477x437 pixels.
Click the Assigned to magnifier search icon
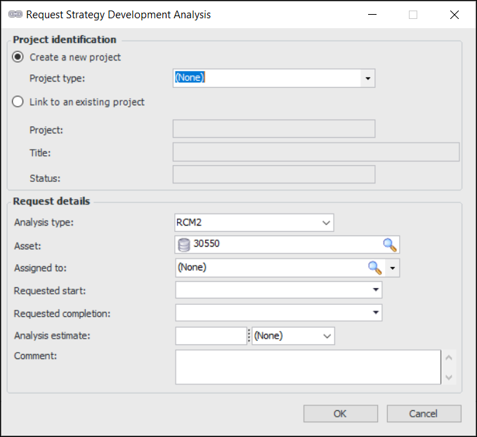[x=375, y=267]
